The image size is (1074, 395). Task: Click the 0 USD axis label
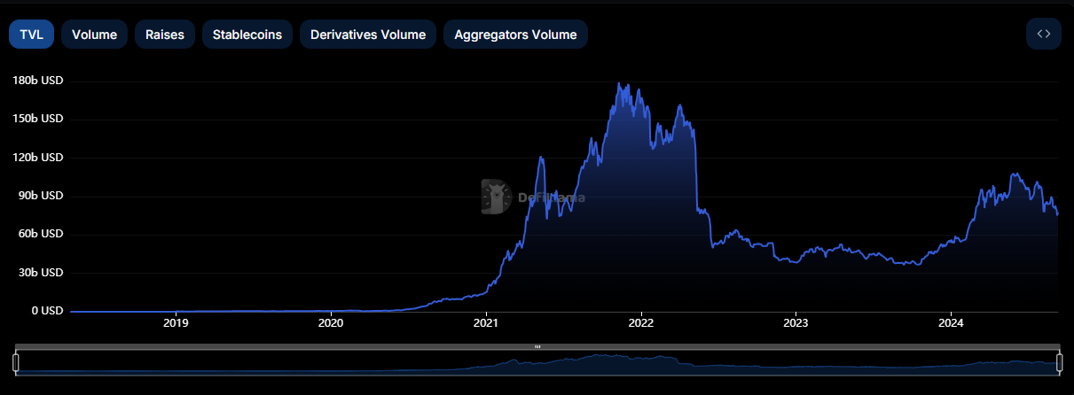[x=44, y=311]
